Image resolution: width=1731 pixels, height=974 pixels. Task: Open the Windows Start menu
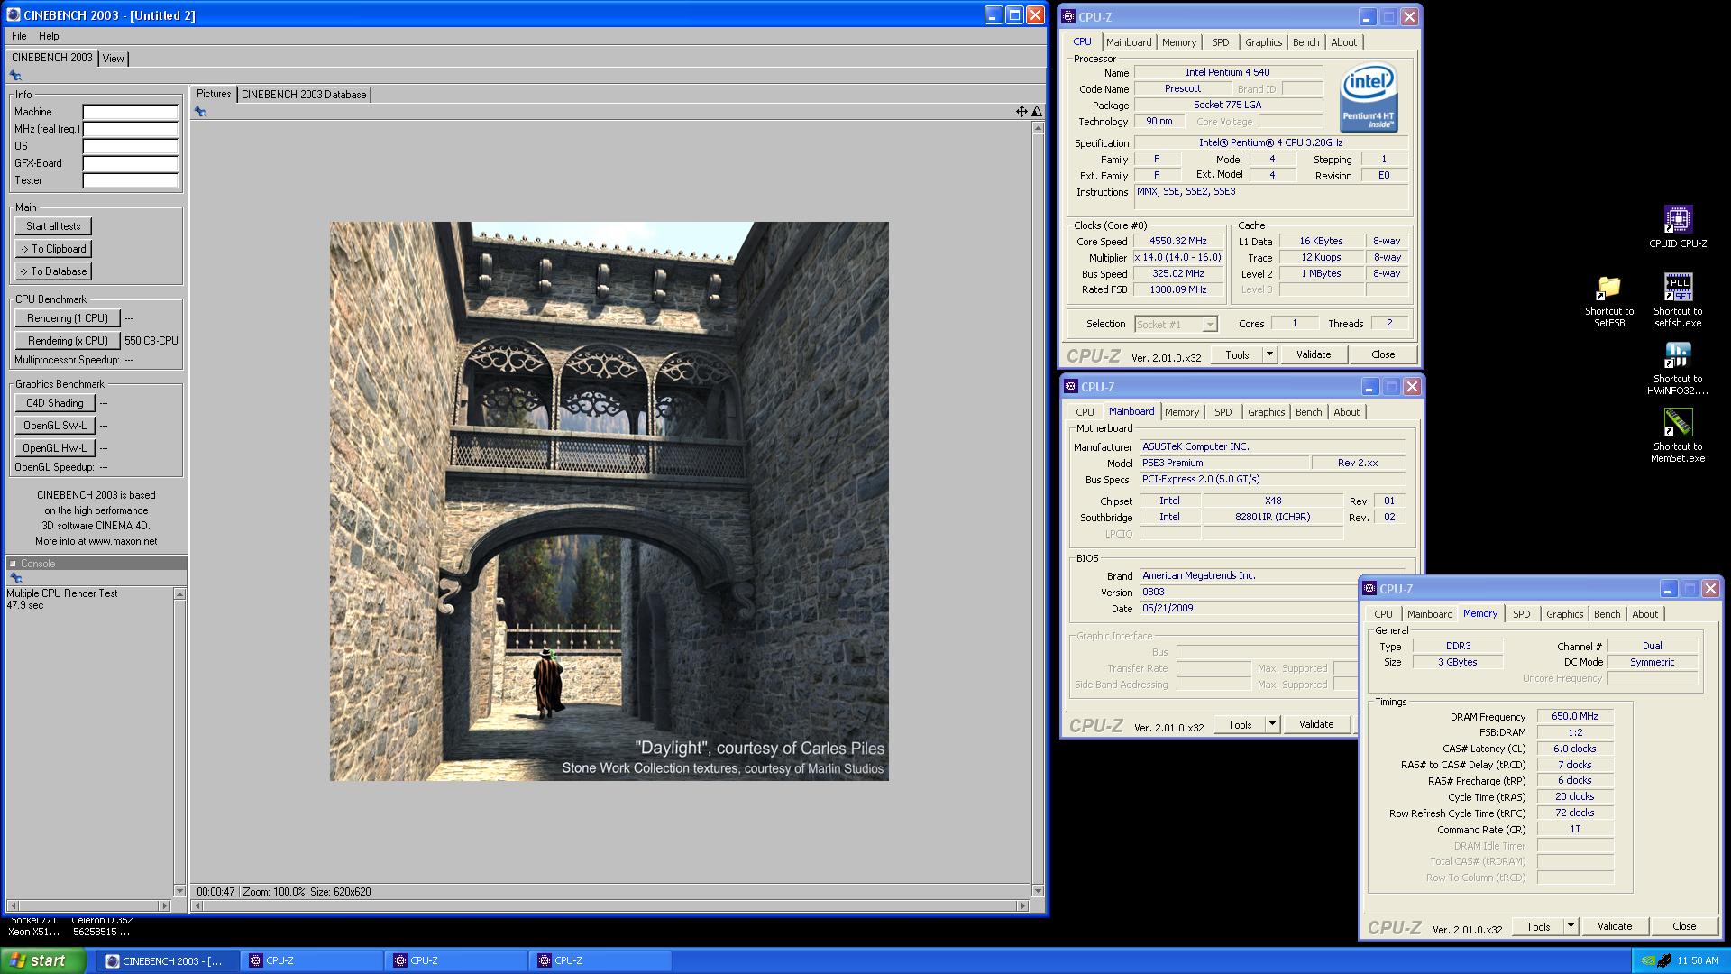pos(43,960)
